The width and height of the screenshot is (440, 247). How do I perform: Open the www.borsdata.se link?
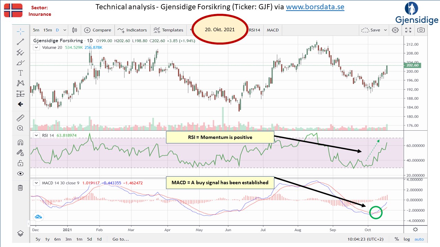pyautogui.click(x=315, y=7)
